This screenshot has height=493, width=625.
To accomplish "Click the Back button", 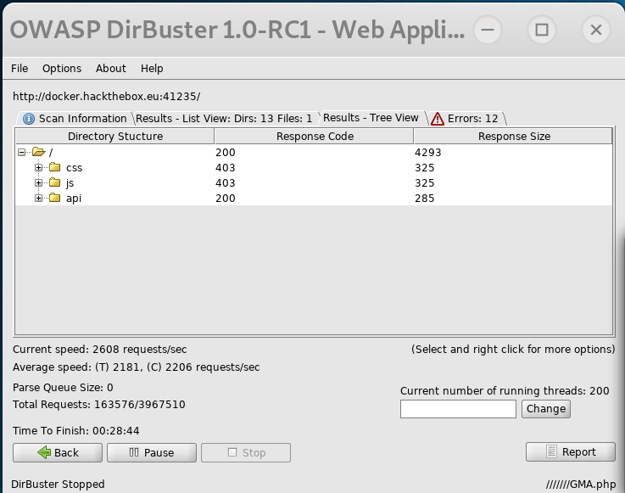I will (x=58, y=453).
